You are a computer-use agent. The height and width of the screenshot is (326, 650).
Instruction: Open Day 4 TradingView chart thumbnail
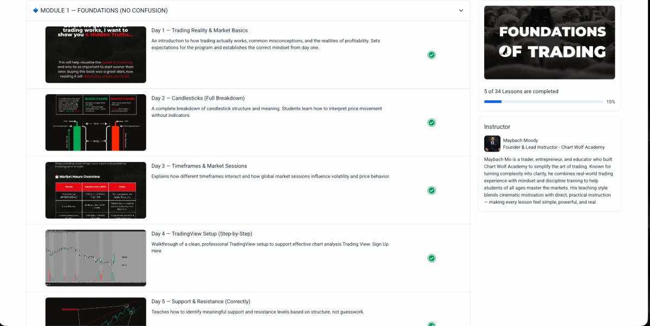[x=95, y=258]
